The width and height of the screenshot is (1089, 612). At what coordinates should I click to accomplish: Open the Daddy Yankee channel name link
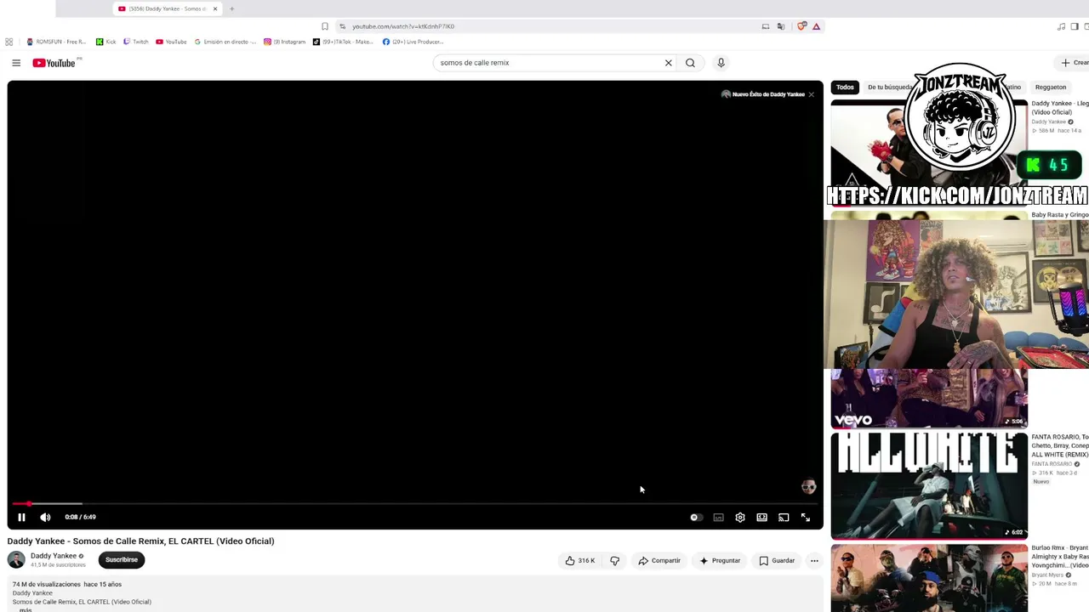pyautogui.click(x=54, y=556)
